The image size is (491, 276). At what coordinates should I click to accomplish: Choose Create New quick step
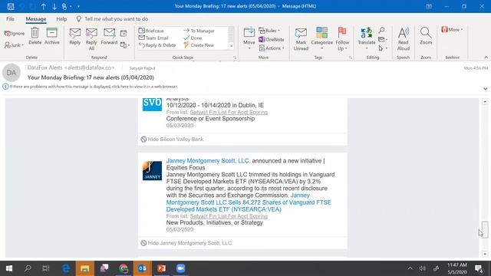(199, 45)
